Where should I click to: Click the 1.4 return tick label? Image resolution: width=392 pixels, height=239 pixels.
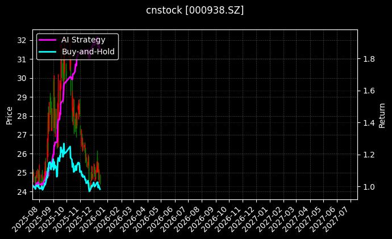tap(369, 123)
